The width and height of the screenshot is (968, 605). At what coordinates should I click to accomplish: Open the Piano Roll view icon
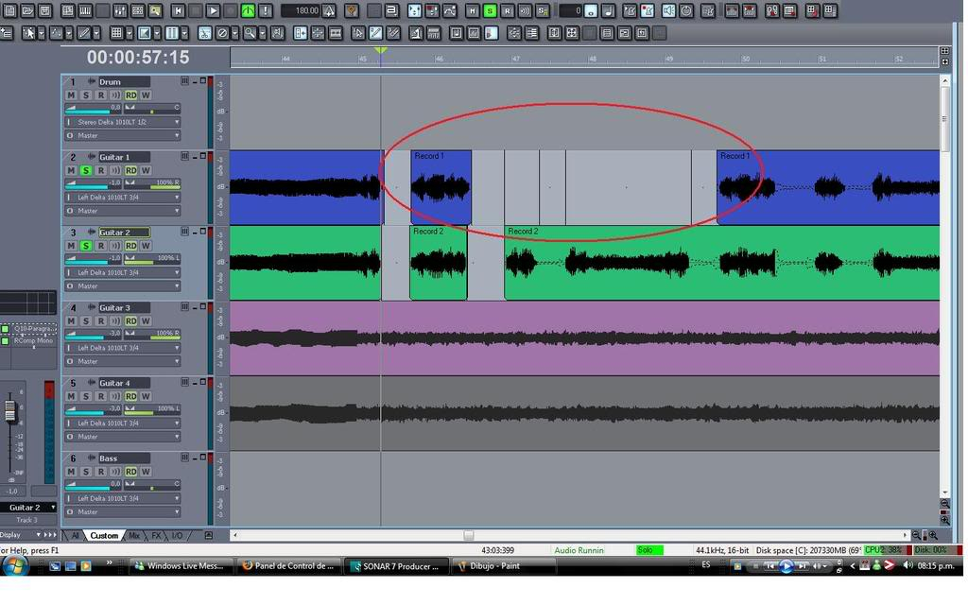pos(86,10)
